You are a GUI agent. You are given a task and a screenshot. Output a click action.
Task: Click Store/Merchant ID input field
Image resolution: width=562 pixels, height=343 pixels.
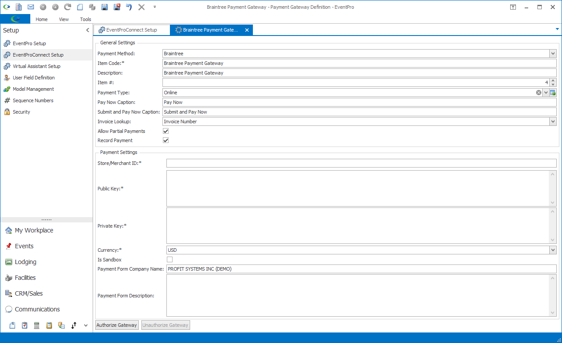361,163
